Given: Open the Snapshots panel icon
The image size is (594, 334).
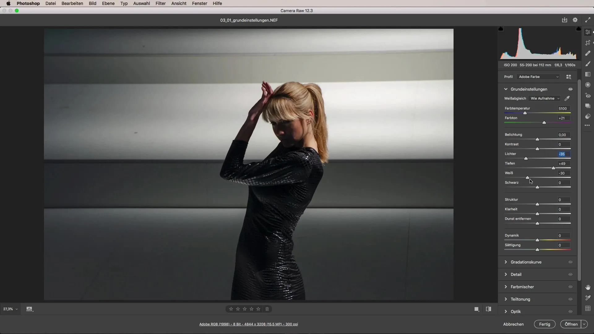Looking at the screenshot, I should (588, 106).
